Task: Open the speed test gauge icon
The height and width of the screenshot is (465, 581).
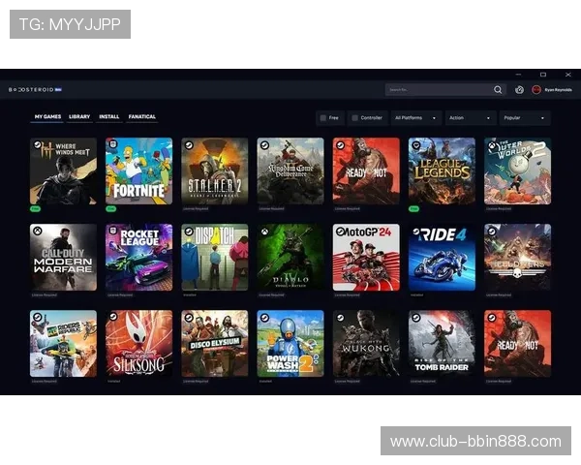Action: point(519,89)
